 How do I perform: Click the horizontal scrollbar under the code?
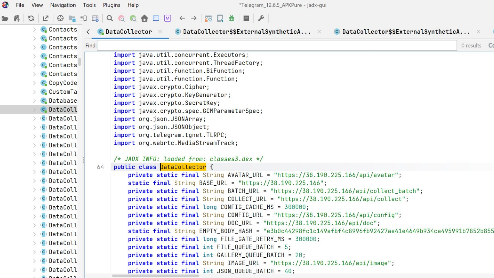[x=156, y=276]
